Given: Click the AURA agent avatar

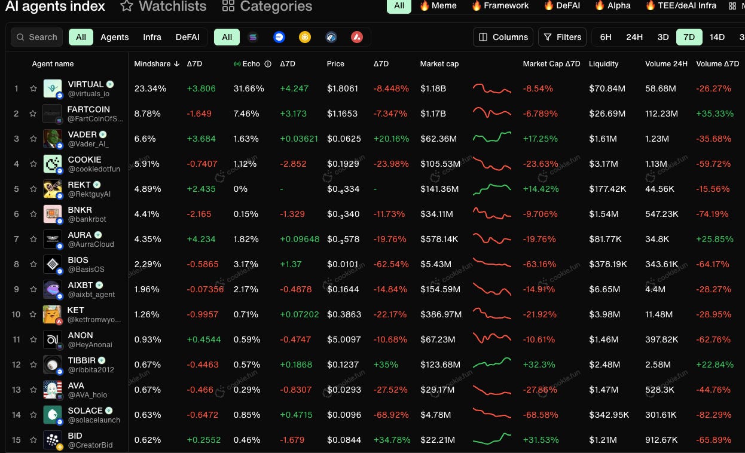Looking at the screenshot, I should coord(53,239).
